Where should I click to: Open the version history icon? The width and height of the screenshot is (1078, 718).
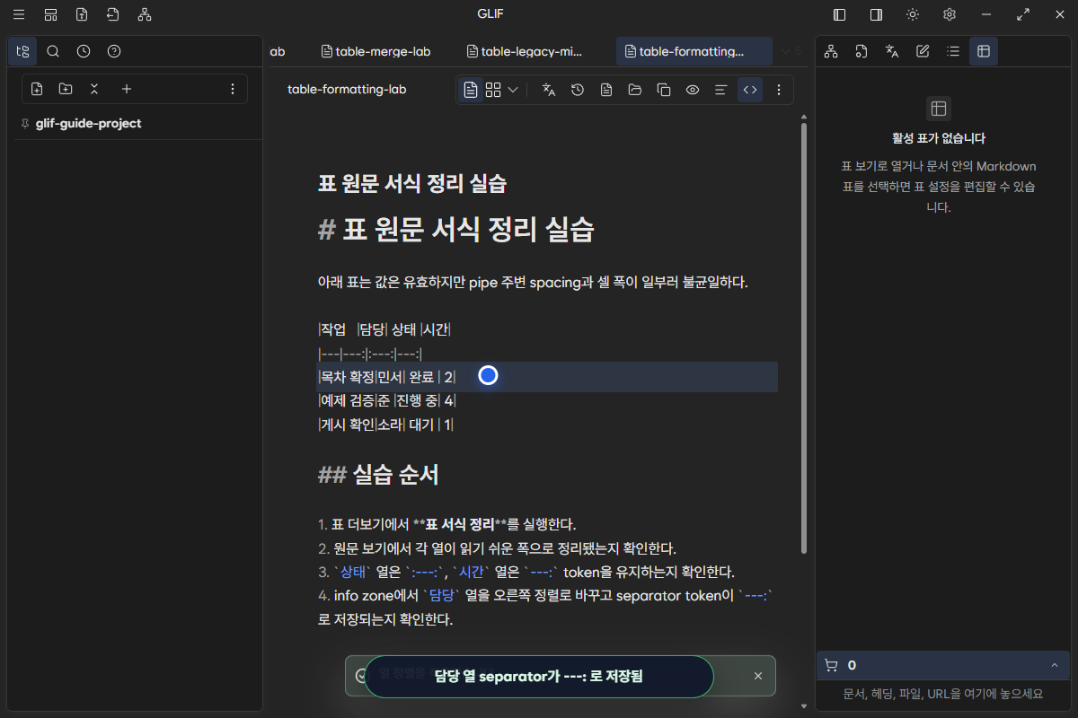[x=578, y=90]
